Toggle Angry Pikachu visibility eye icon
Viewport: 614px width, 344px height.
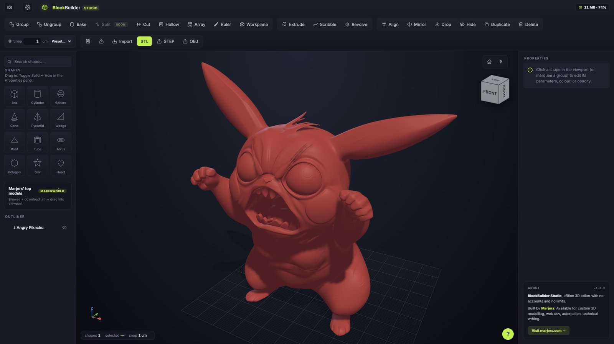coord(64,228)
